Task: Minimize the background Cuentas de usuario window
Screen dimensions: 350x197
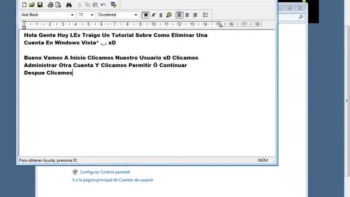Action: 281,8
